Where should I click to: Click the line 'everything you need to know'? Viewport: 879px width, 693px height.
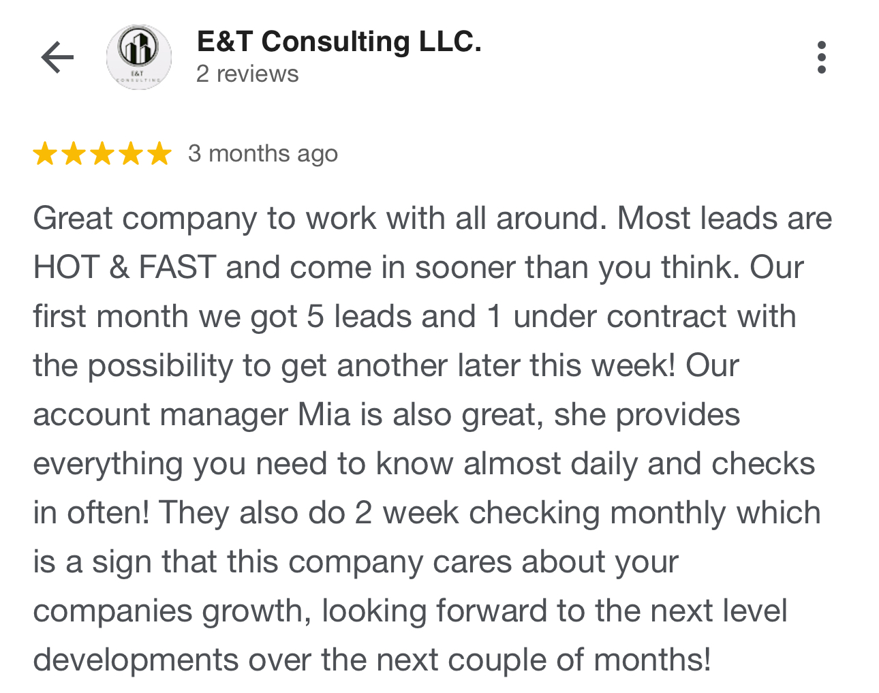[x=424, y=464]
